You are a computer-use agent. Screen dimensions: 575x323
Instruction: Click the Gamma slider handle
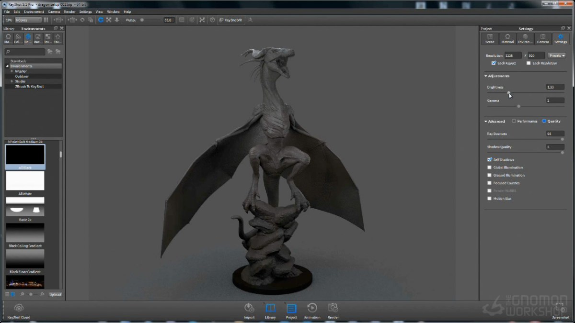point(518,106)
